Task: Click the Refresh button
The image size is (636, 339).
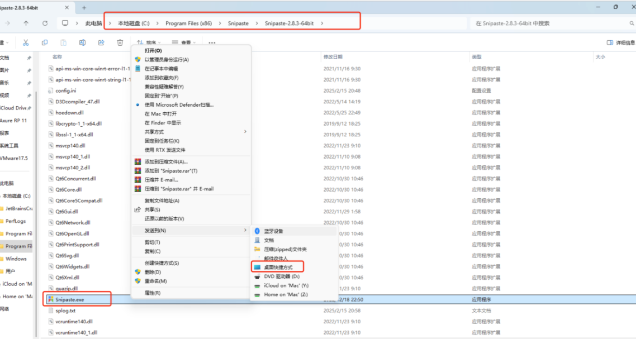Action: [x=45, y=23]
